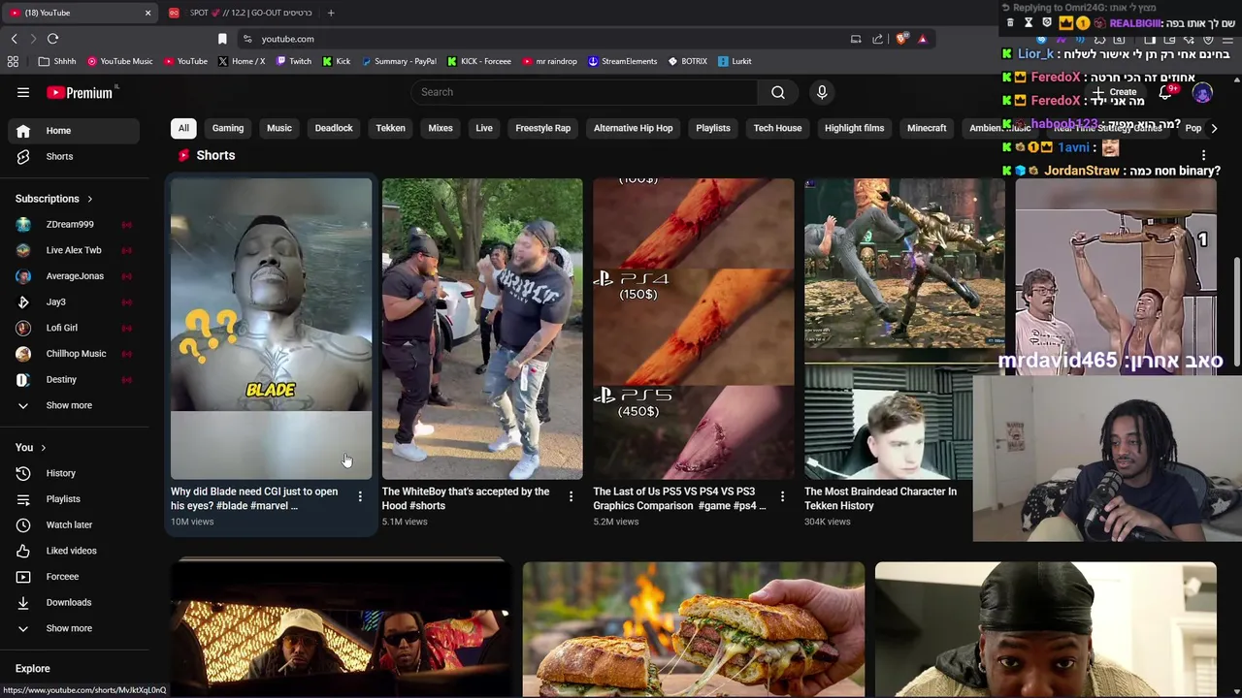The image size is (1242, 698).
Task: Select the Music filter chip
Action: (x=279, y=128)
